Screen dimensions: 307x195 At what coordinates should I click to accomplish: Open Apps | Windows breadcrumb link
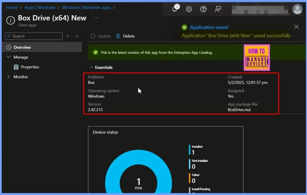pos(40,7)
